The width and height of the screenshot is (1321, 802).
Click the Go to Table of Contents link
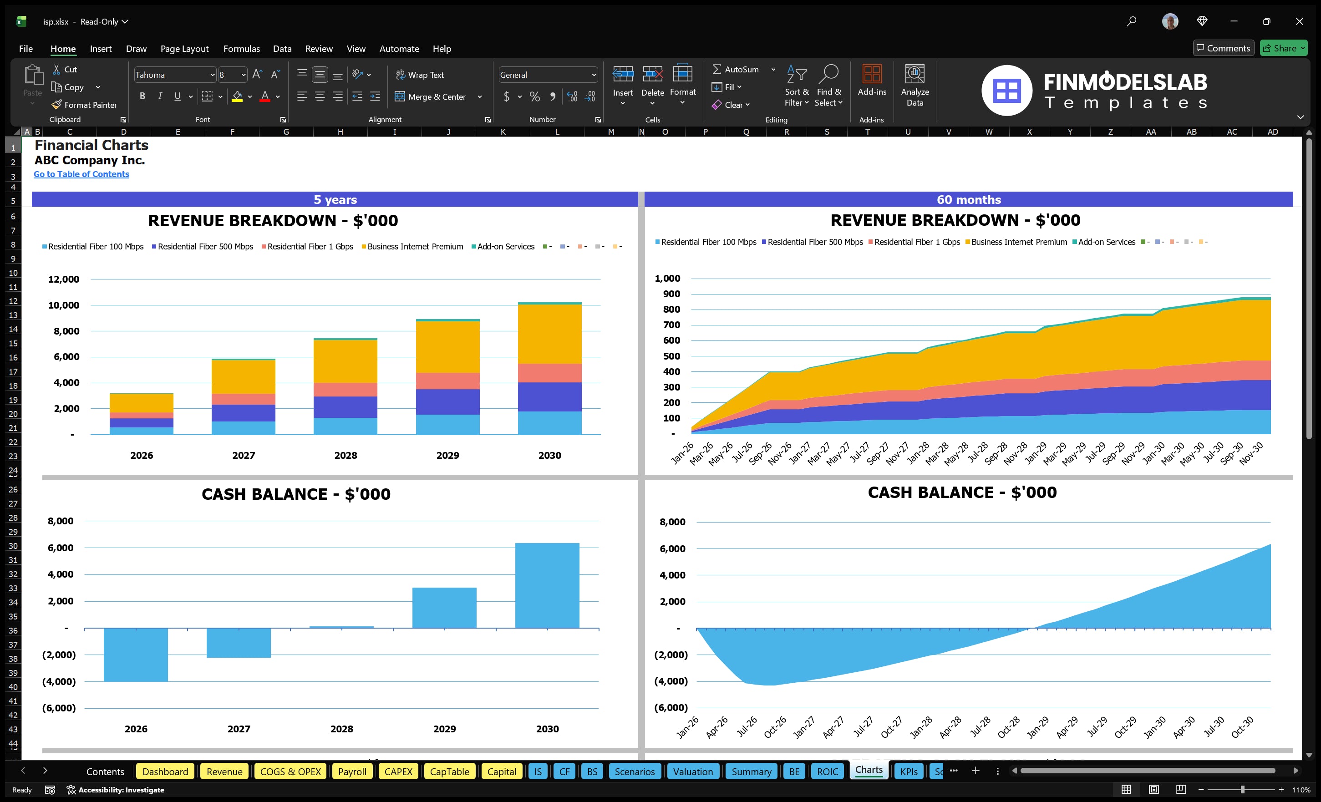tap(81, 174)
